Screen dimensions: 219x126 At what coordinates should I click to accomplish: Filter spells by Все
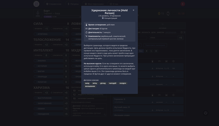pos(141,51)
